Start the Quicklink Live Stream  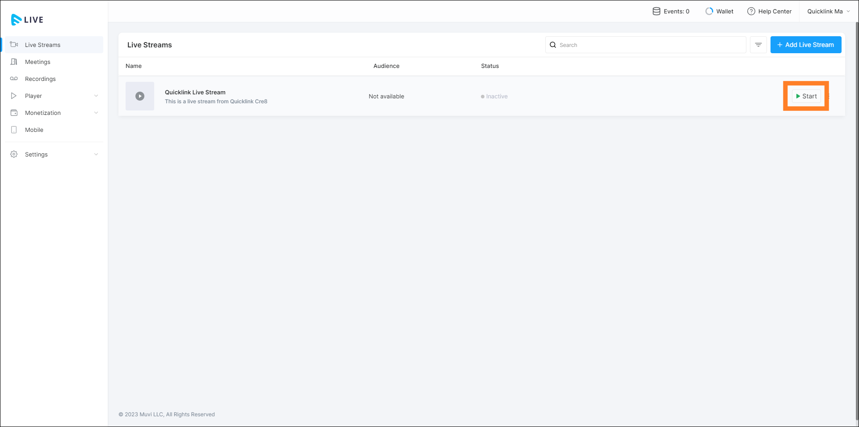pos(806,96)
